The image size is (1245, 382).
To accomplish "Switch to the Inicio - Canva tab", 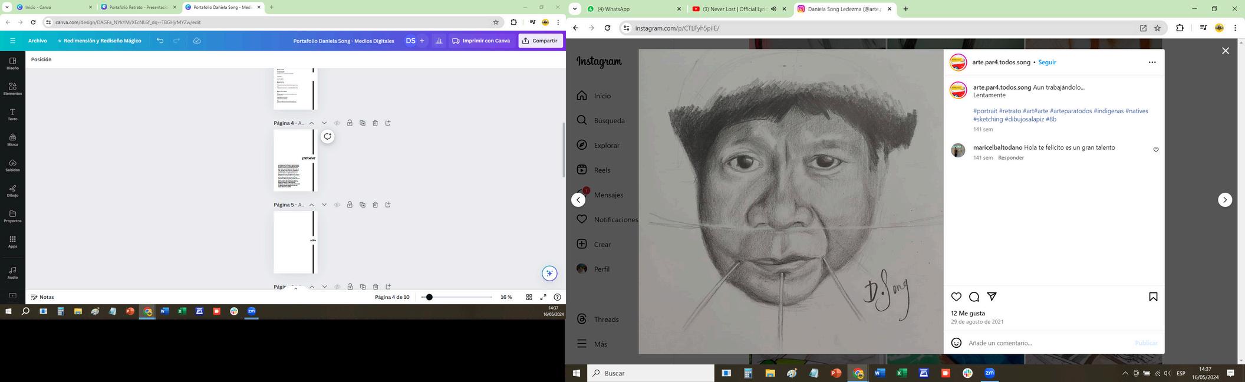I will click(54, 7).
